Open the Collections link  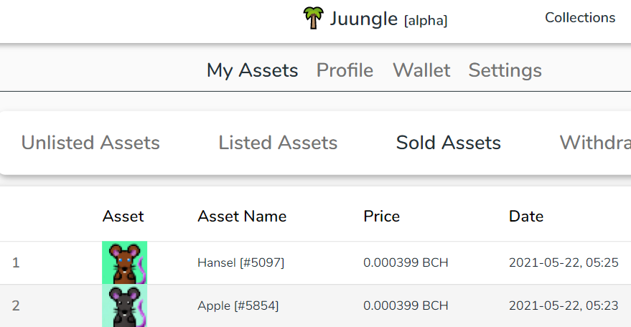tap(580, 18)
